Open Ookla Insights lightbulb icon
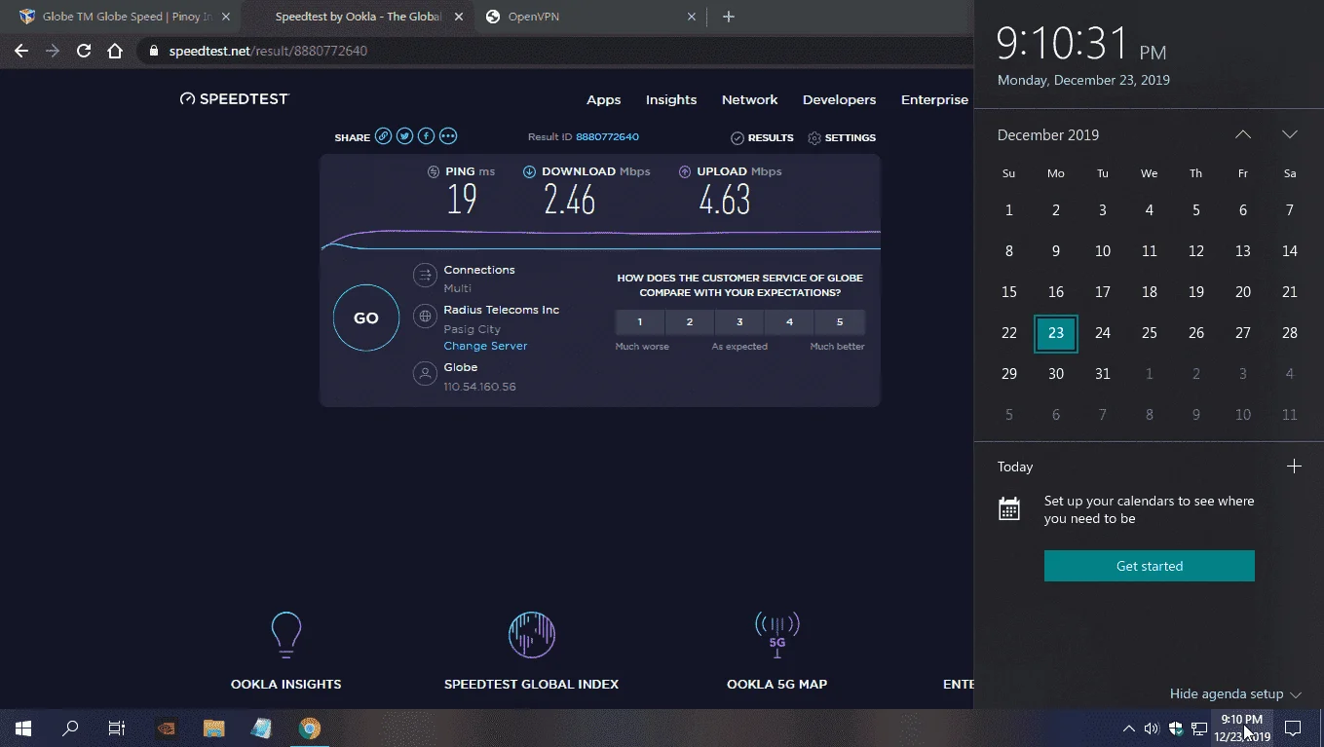 pos(285,634)
